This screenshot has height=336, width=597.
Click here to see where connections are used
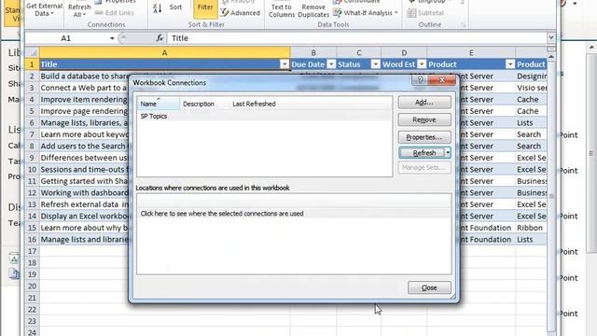pos(222,214)
